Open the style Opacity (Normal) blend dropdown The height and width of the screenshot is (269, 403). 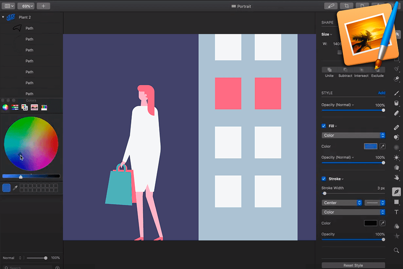[338, 105]
